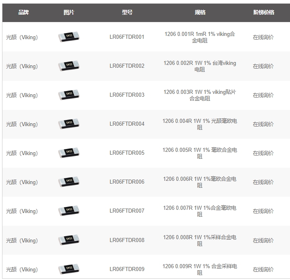The width and height of the screenshot is (290, 280).
Task: Click the 品牌 column header
Action: [23, 13]
